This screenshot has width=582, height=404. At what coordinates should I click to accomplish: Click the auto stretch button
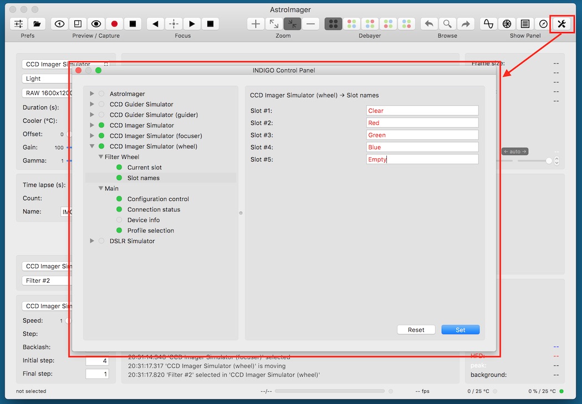515,152
